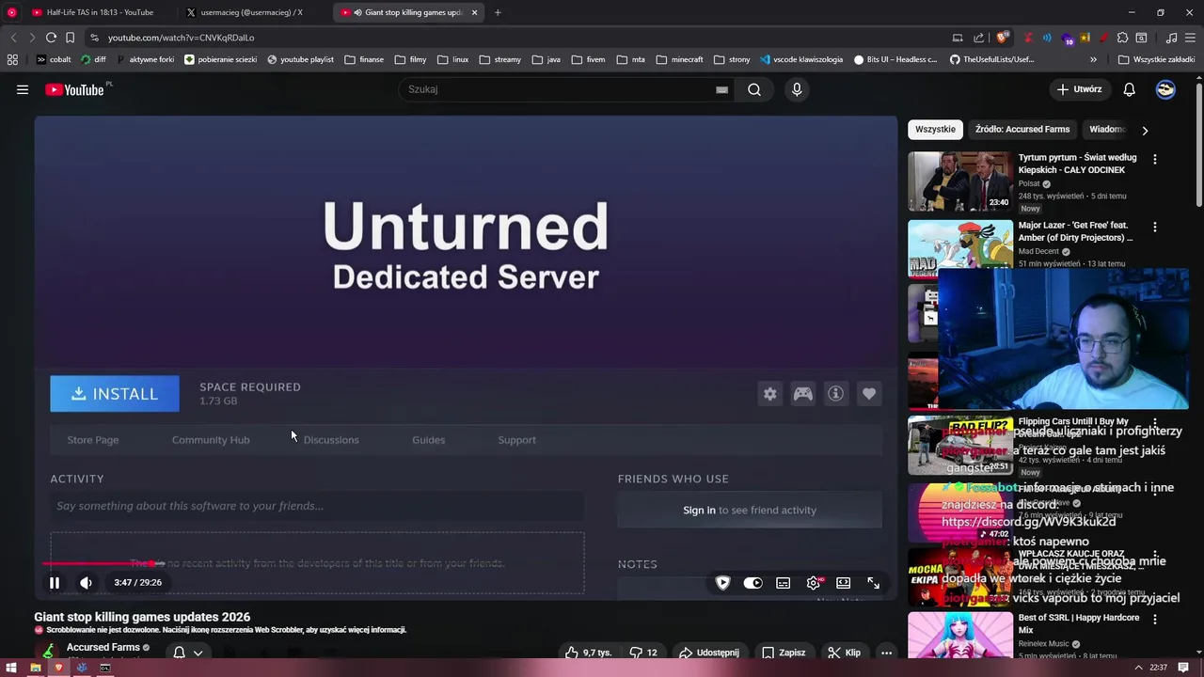Toggle subtitles in the player
Screen dimensions: 1204x677
point(783,583)
